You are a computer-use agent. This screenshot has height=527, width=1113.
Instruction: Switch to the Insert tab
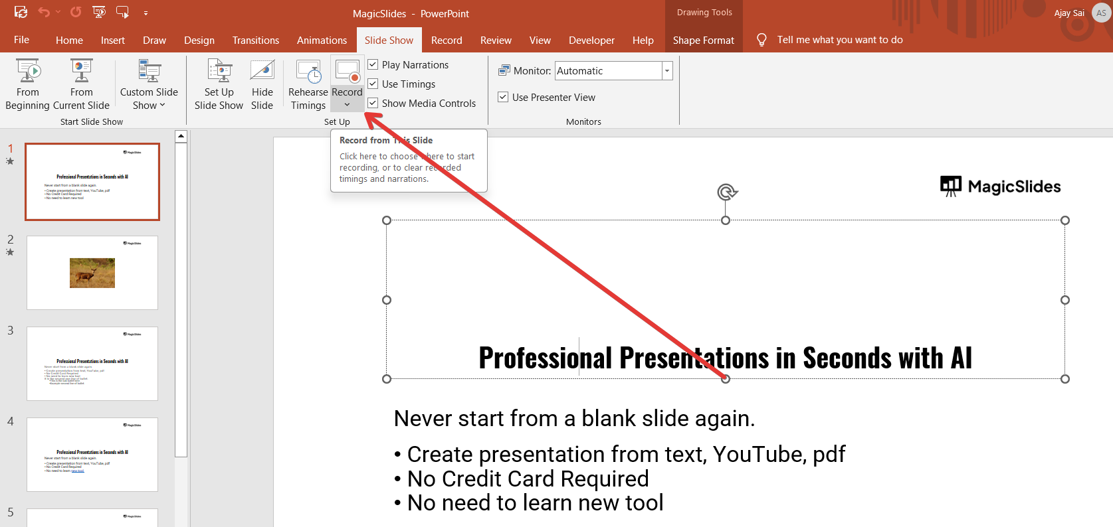(x=113, y=40)
